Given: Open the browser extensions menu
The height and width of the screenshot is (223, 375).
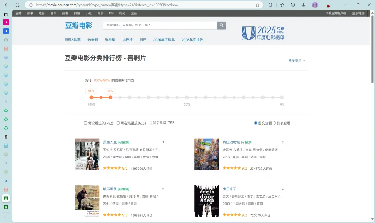Looking at the screenshot, I should click(x=270, y=5).
